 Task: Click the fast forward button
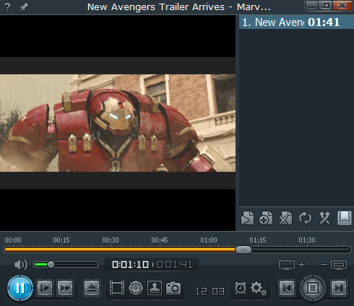coord(65,288)
